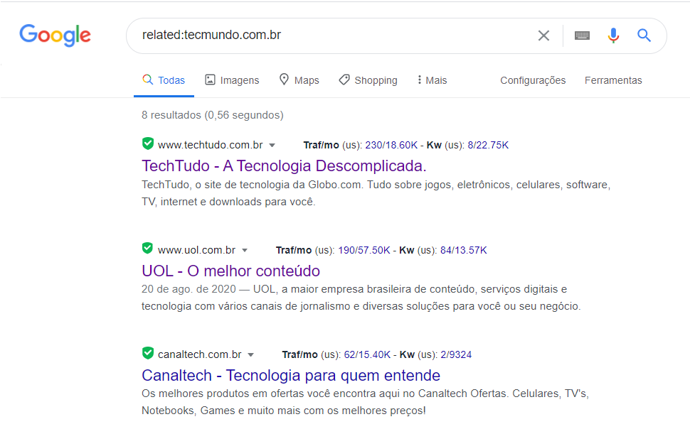Screen dimensions: 690x434
Task: Expand dropdown arrow next to www.uol.com.br
Action: point(245,250)
